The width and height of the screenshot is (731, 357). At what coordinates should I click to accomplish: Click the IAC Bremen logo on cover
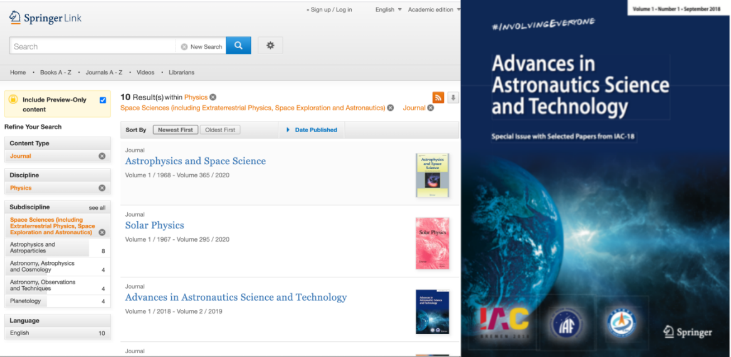[505, 323]
